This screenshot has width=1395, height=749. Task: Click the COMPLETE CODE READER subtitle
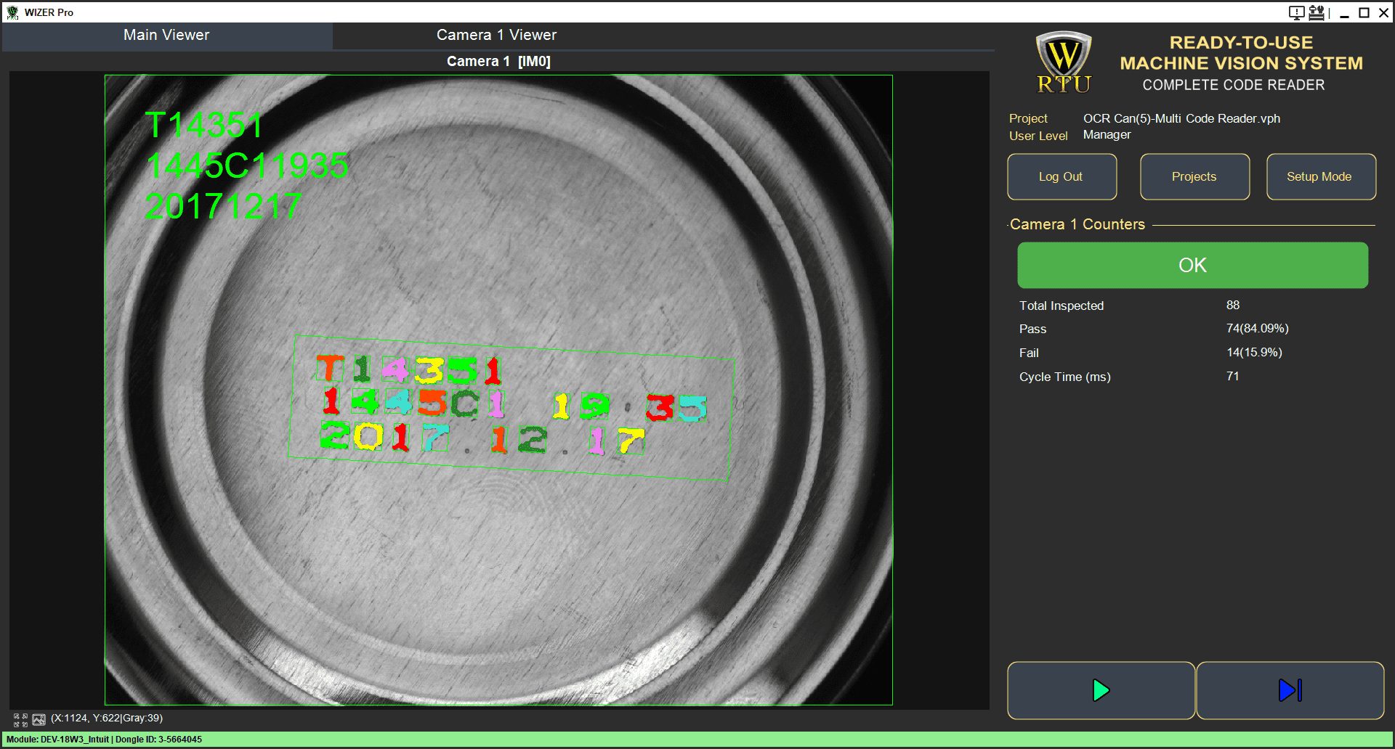1233,85
